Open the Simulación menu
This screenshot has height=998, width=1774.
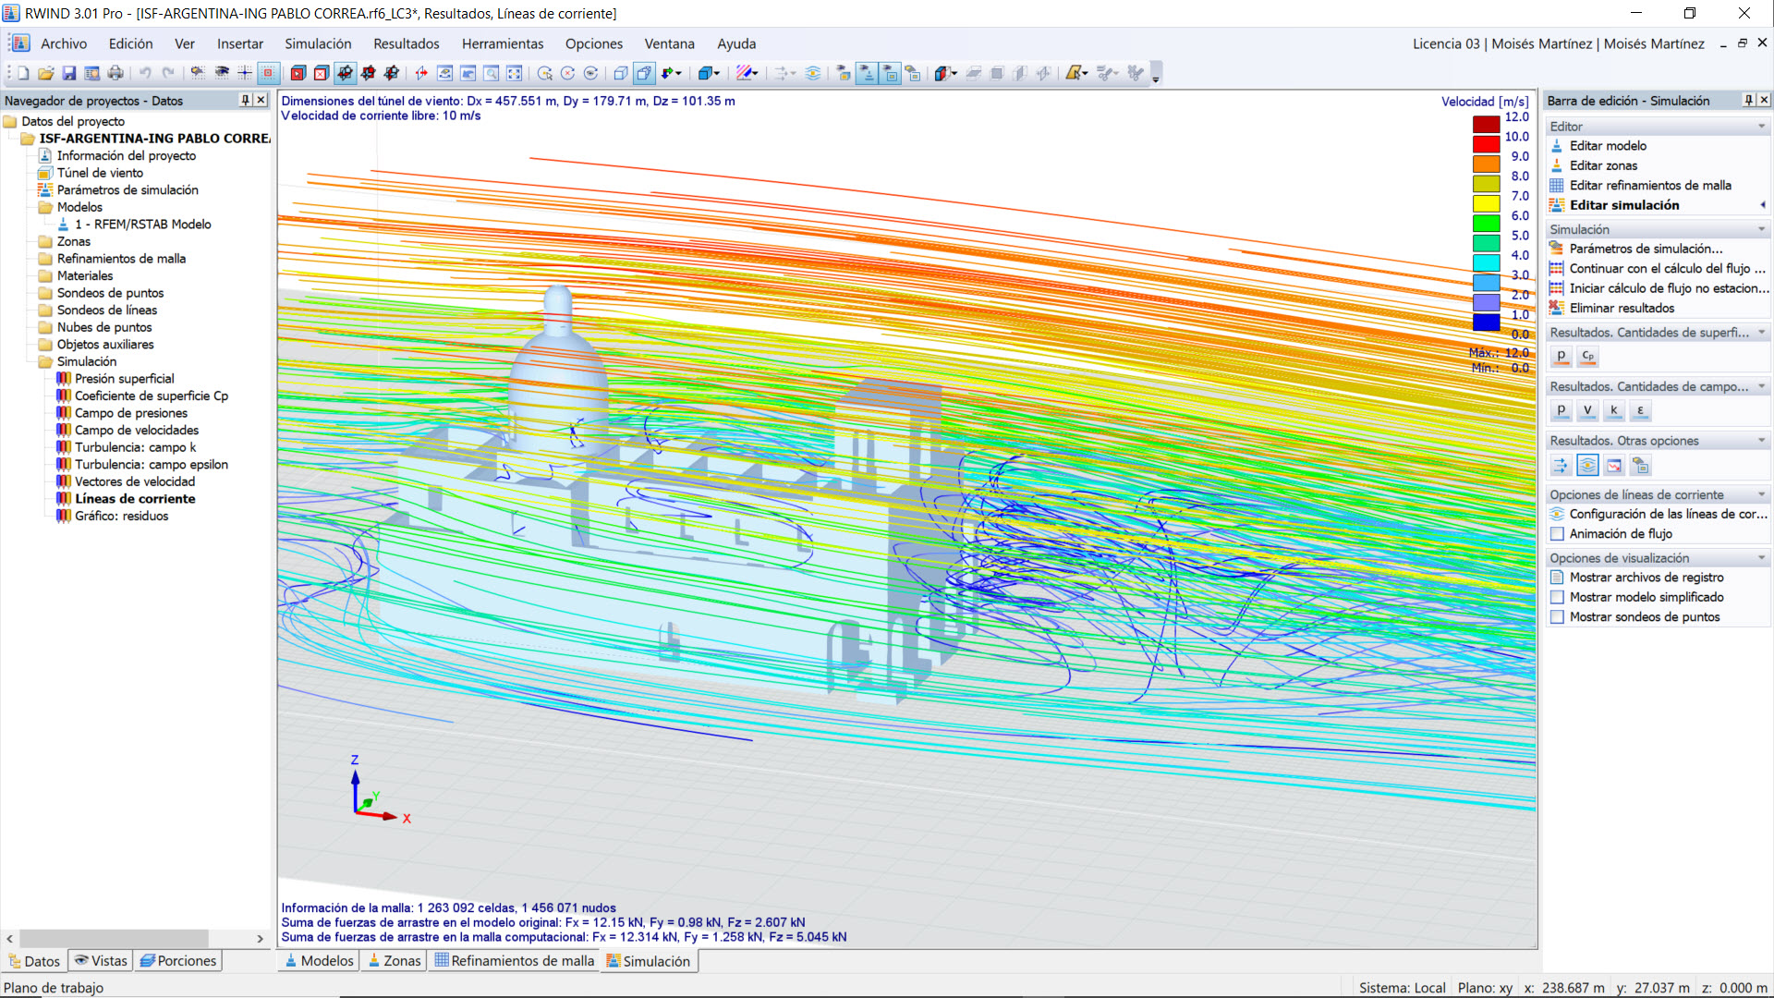[x=318, y=43]
